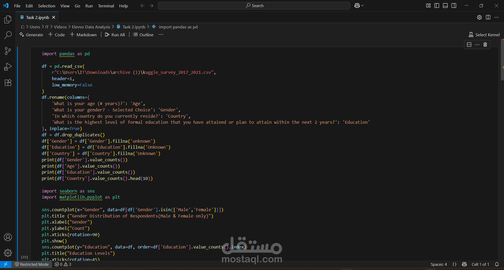
Task: Open the Selection menu
Action: click(x=47, y=6)
